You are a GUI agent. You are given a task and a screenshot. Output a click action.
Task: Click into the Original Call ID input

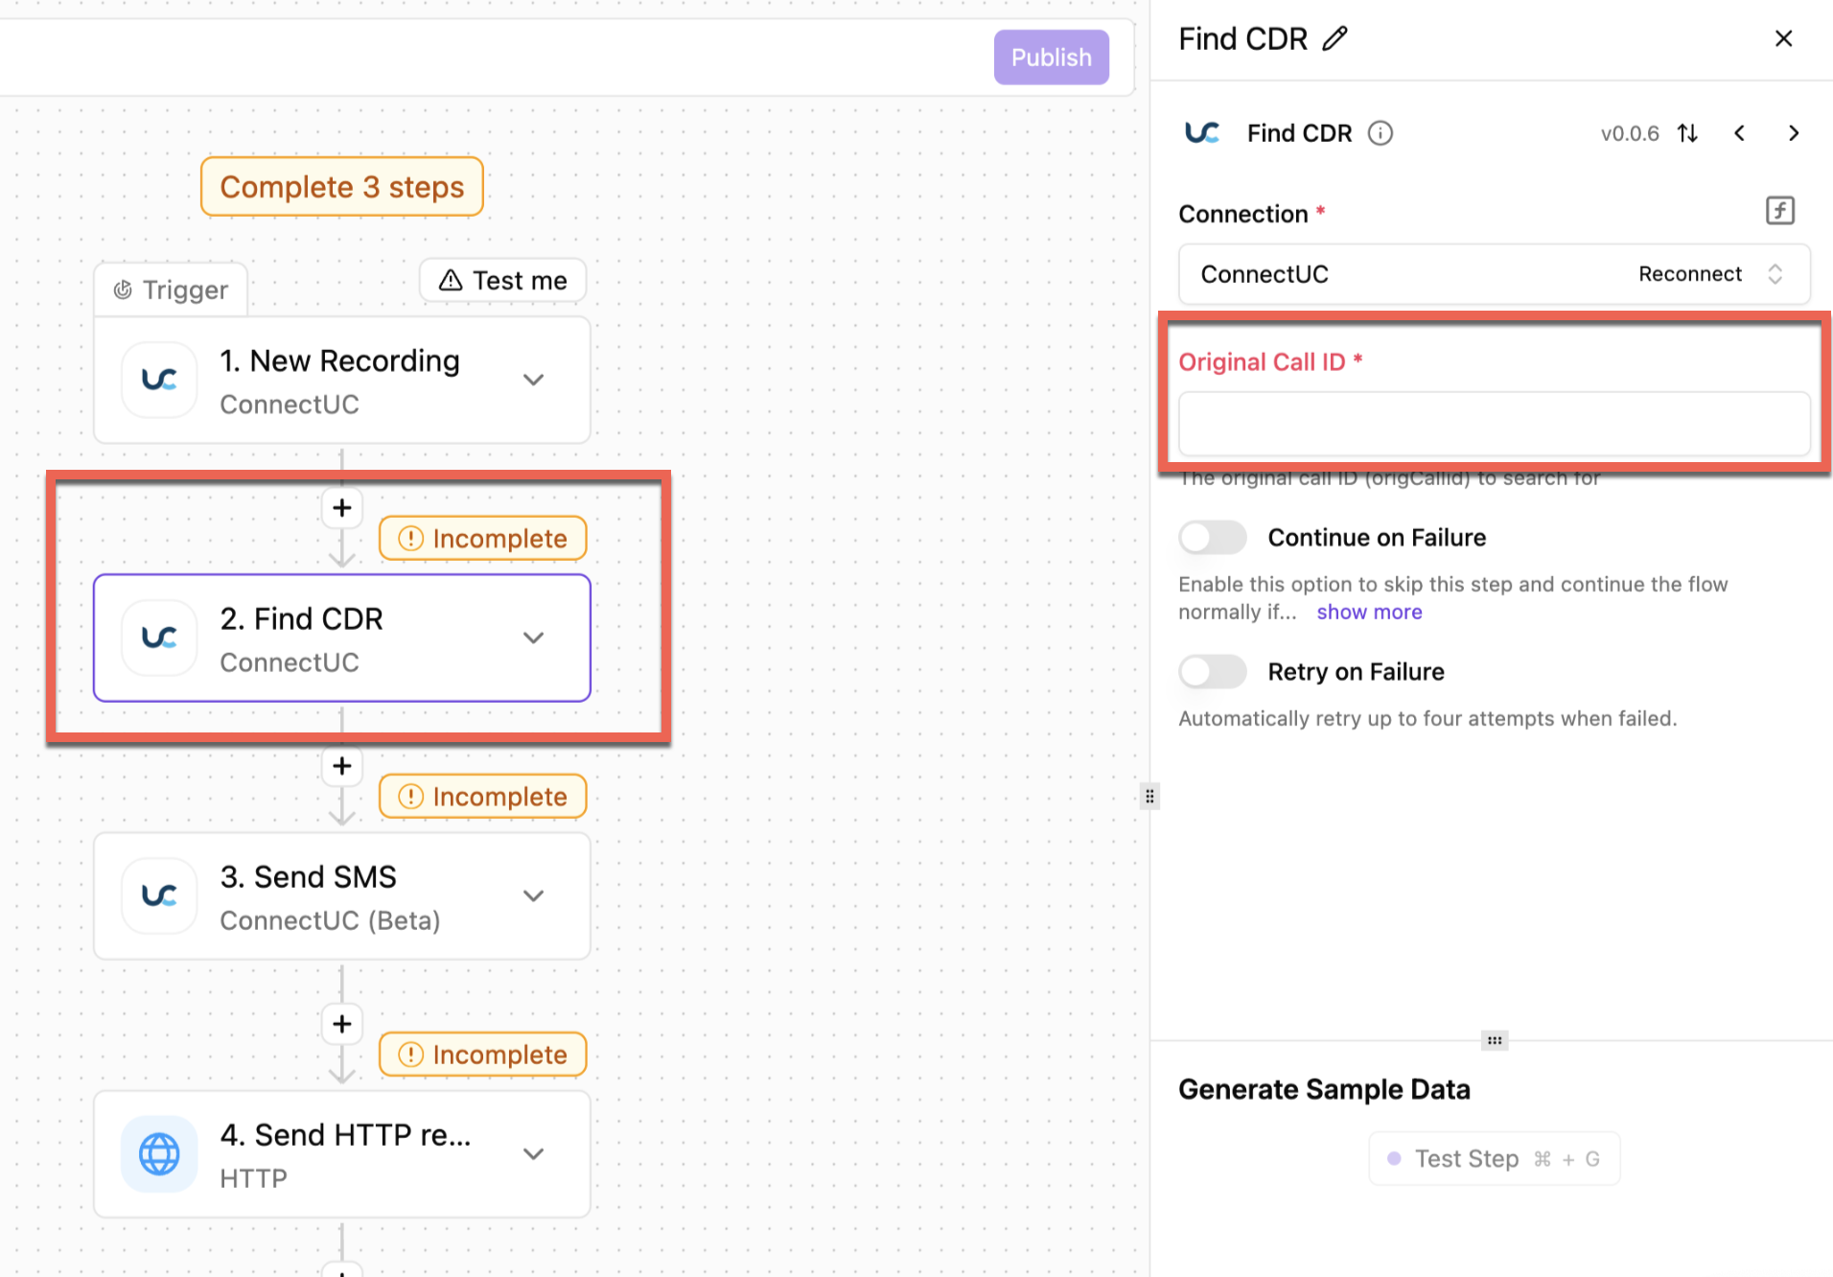[x=1494, y=423]
